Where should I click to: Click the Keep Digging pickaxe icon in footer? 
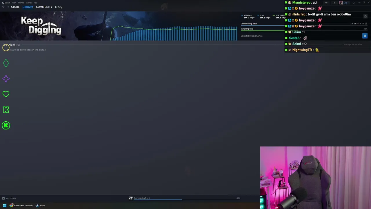[131, 198]
